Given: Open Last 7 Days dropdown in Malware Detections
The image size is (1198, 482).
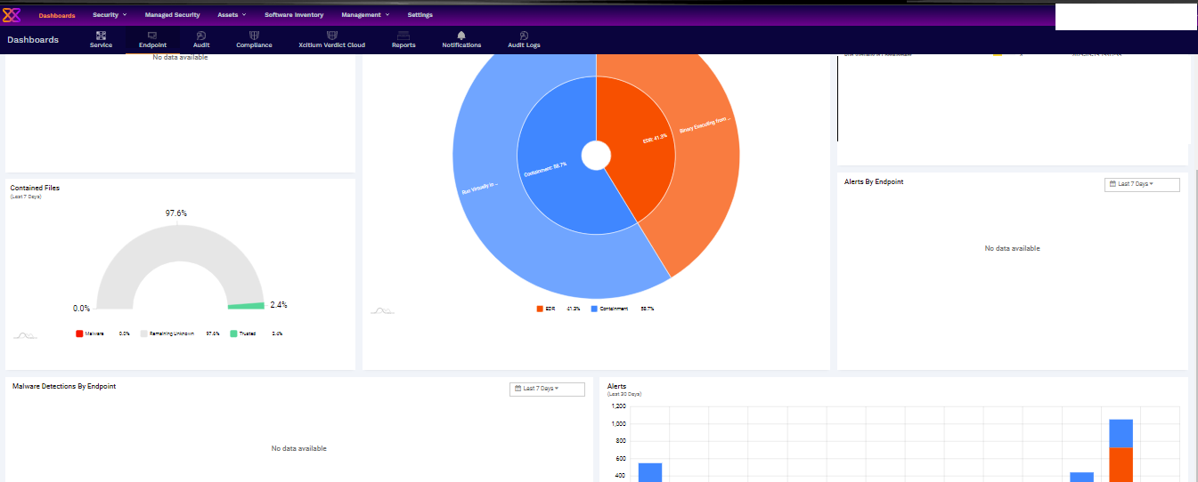Looking at the screenshot, I should pyautogui.click(x=547, y=389).
